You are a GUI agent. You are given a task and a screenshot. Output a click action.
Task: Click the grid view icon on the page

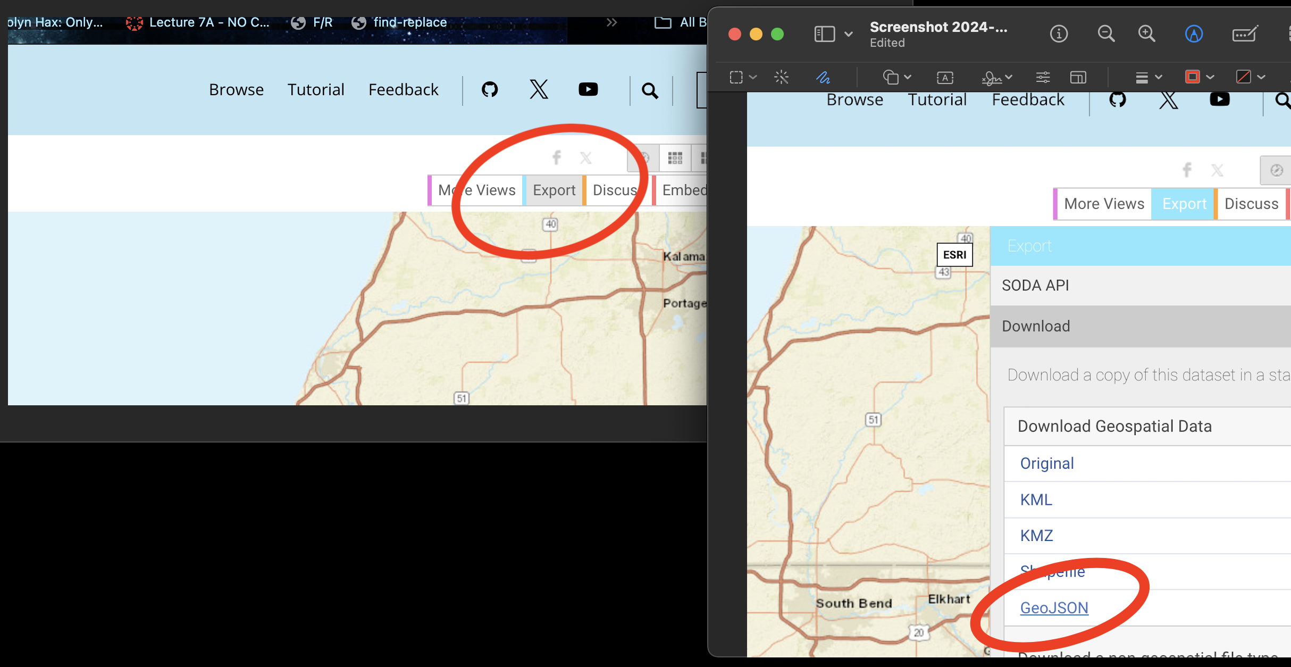(x=675, y=158)
